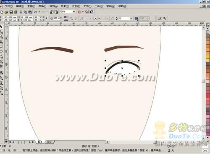This screenshot has height=154, width=210.
Task: Click the Undo arrow icon
Action: (x=36, y=12)
